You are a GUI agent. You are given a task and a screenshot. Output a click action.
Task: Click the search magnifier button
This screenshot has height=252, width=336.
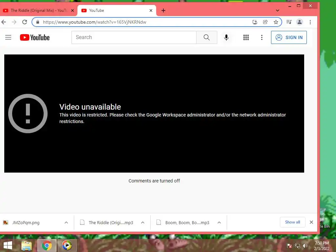tap(207, 37)
